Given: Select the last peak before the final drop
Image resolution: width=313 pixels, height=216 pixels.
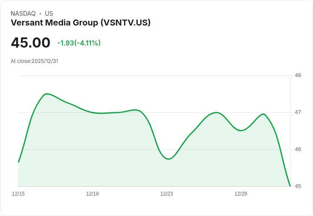Looking at the screenshot, I should (x=264, y=114).
